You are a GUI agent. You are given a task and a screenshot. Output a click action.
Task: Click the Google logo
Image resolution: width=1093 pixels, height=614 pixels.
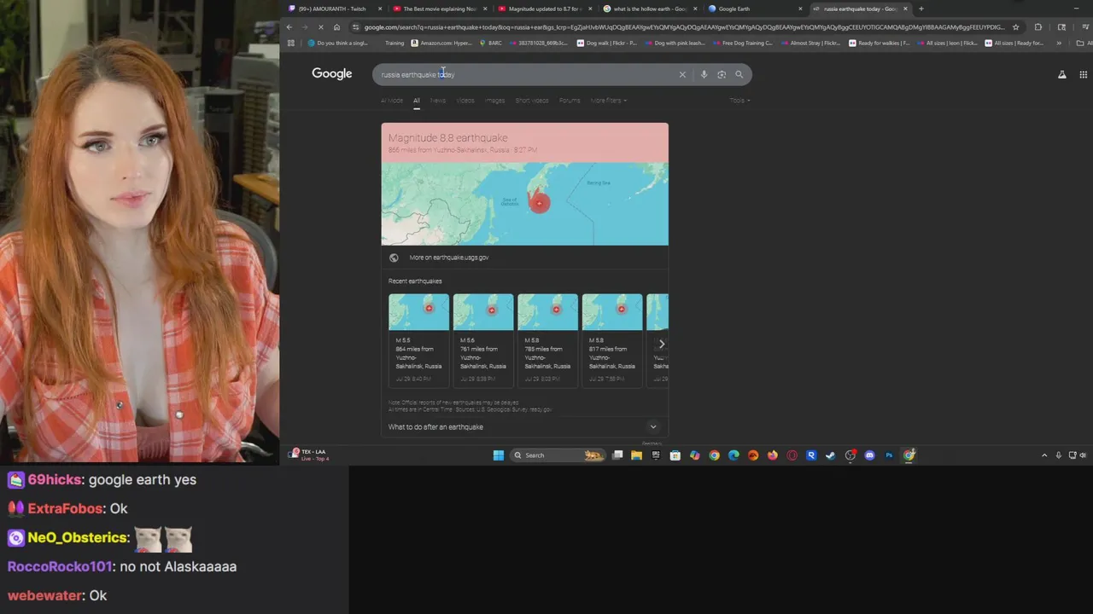331,74
